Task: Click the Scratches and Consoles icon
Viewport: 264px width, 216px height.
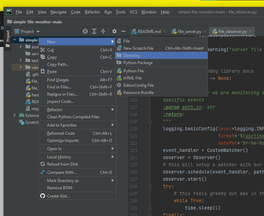Action: point(22,122)
